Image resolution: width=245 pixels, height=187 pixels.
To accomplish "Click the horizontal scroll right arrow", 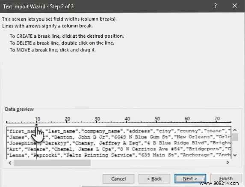I will coord(227,163).
